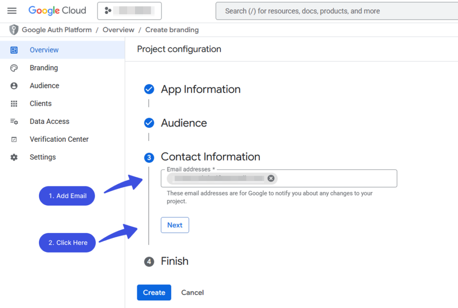458x308 pixels.
Task: Remove the email address chip via its X
Action: point(271,178)
